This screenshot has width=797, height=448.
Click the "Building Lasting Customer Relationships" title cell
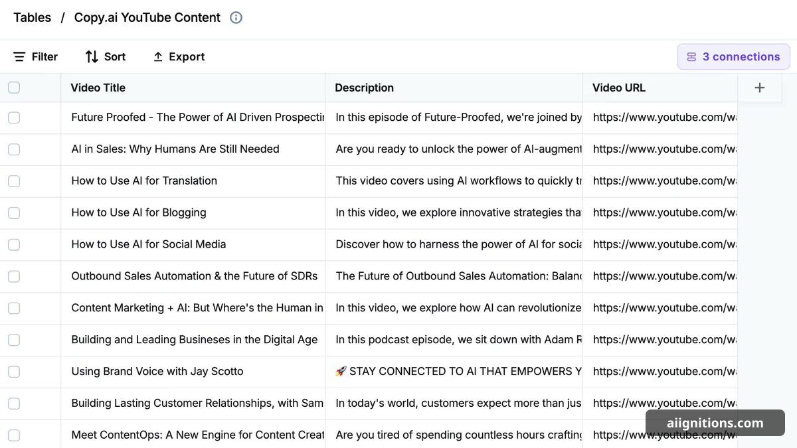[193, 404]
